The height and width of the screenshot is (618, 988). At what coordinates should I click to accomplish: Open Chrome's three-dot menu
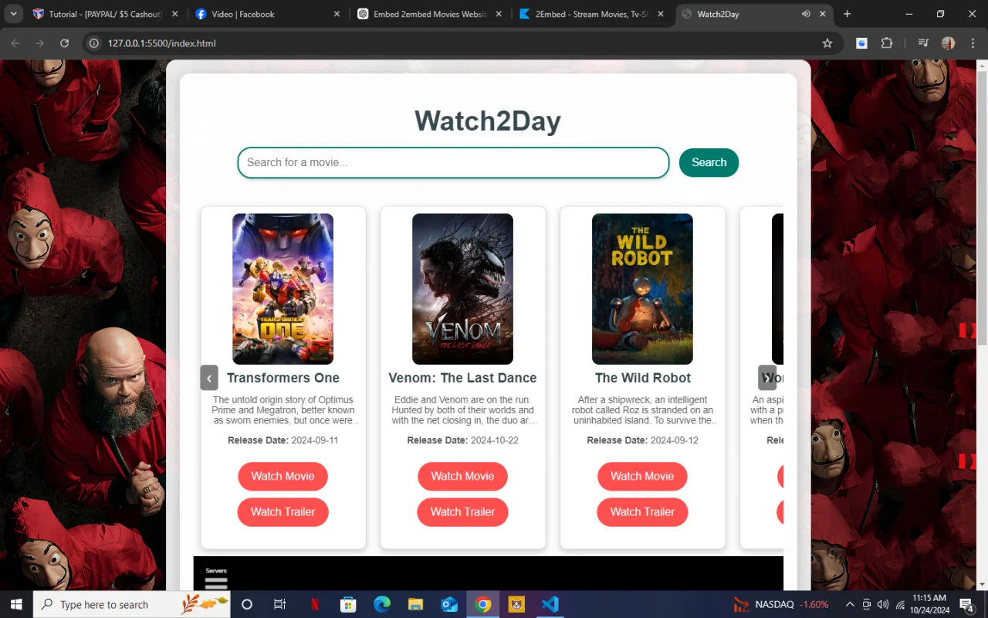click(x=973, y=43)
